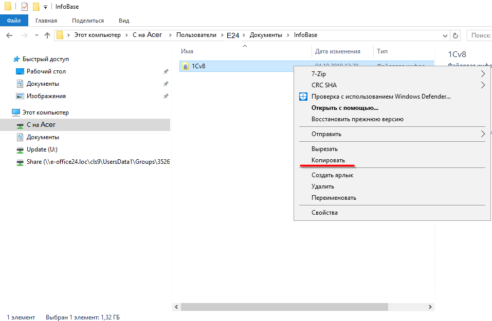492x321 pixels.
Task: Choose Копировать from context menu
Action: [328, 161]
